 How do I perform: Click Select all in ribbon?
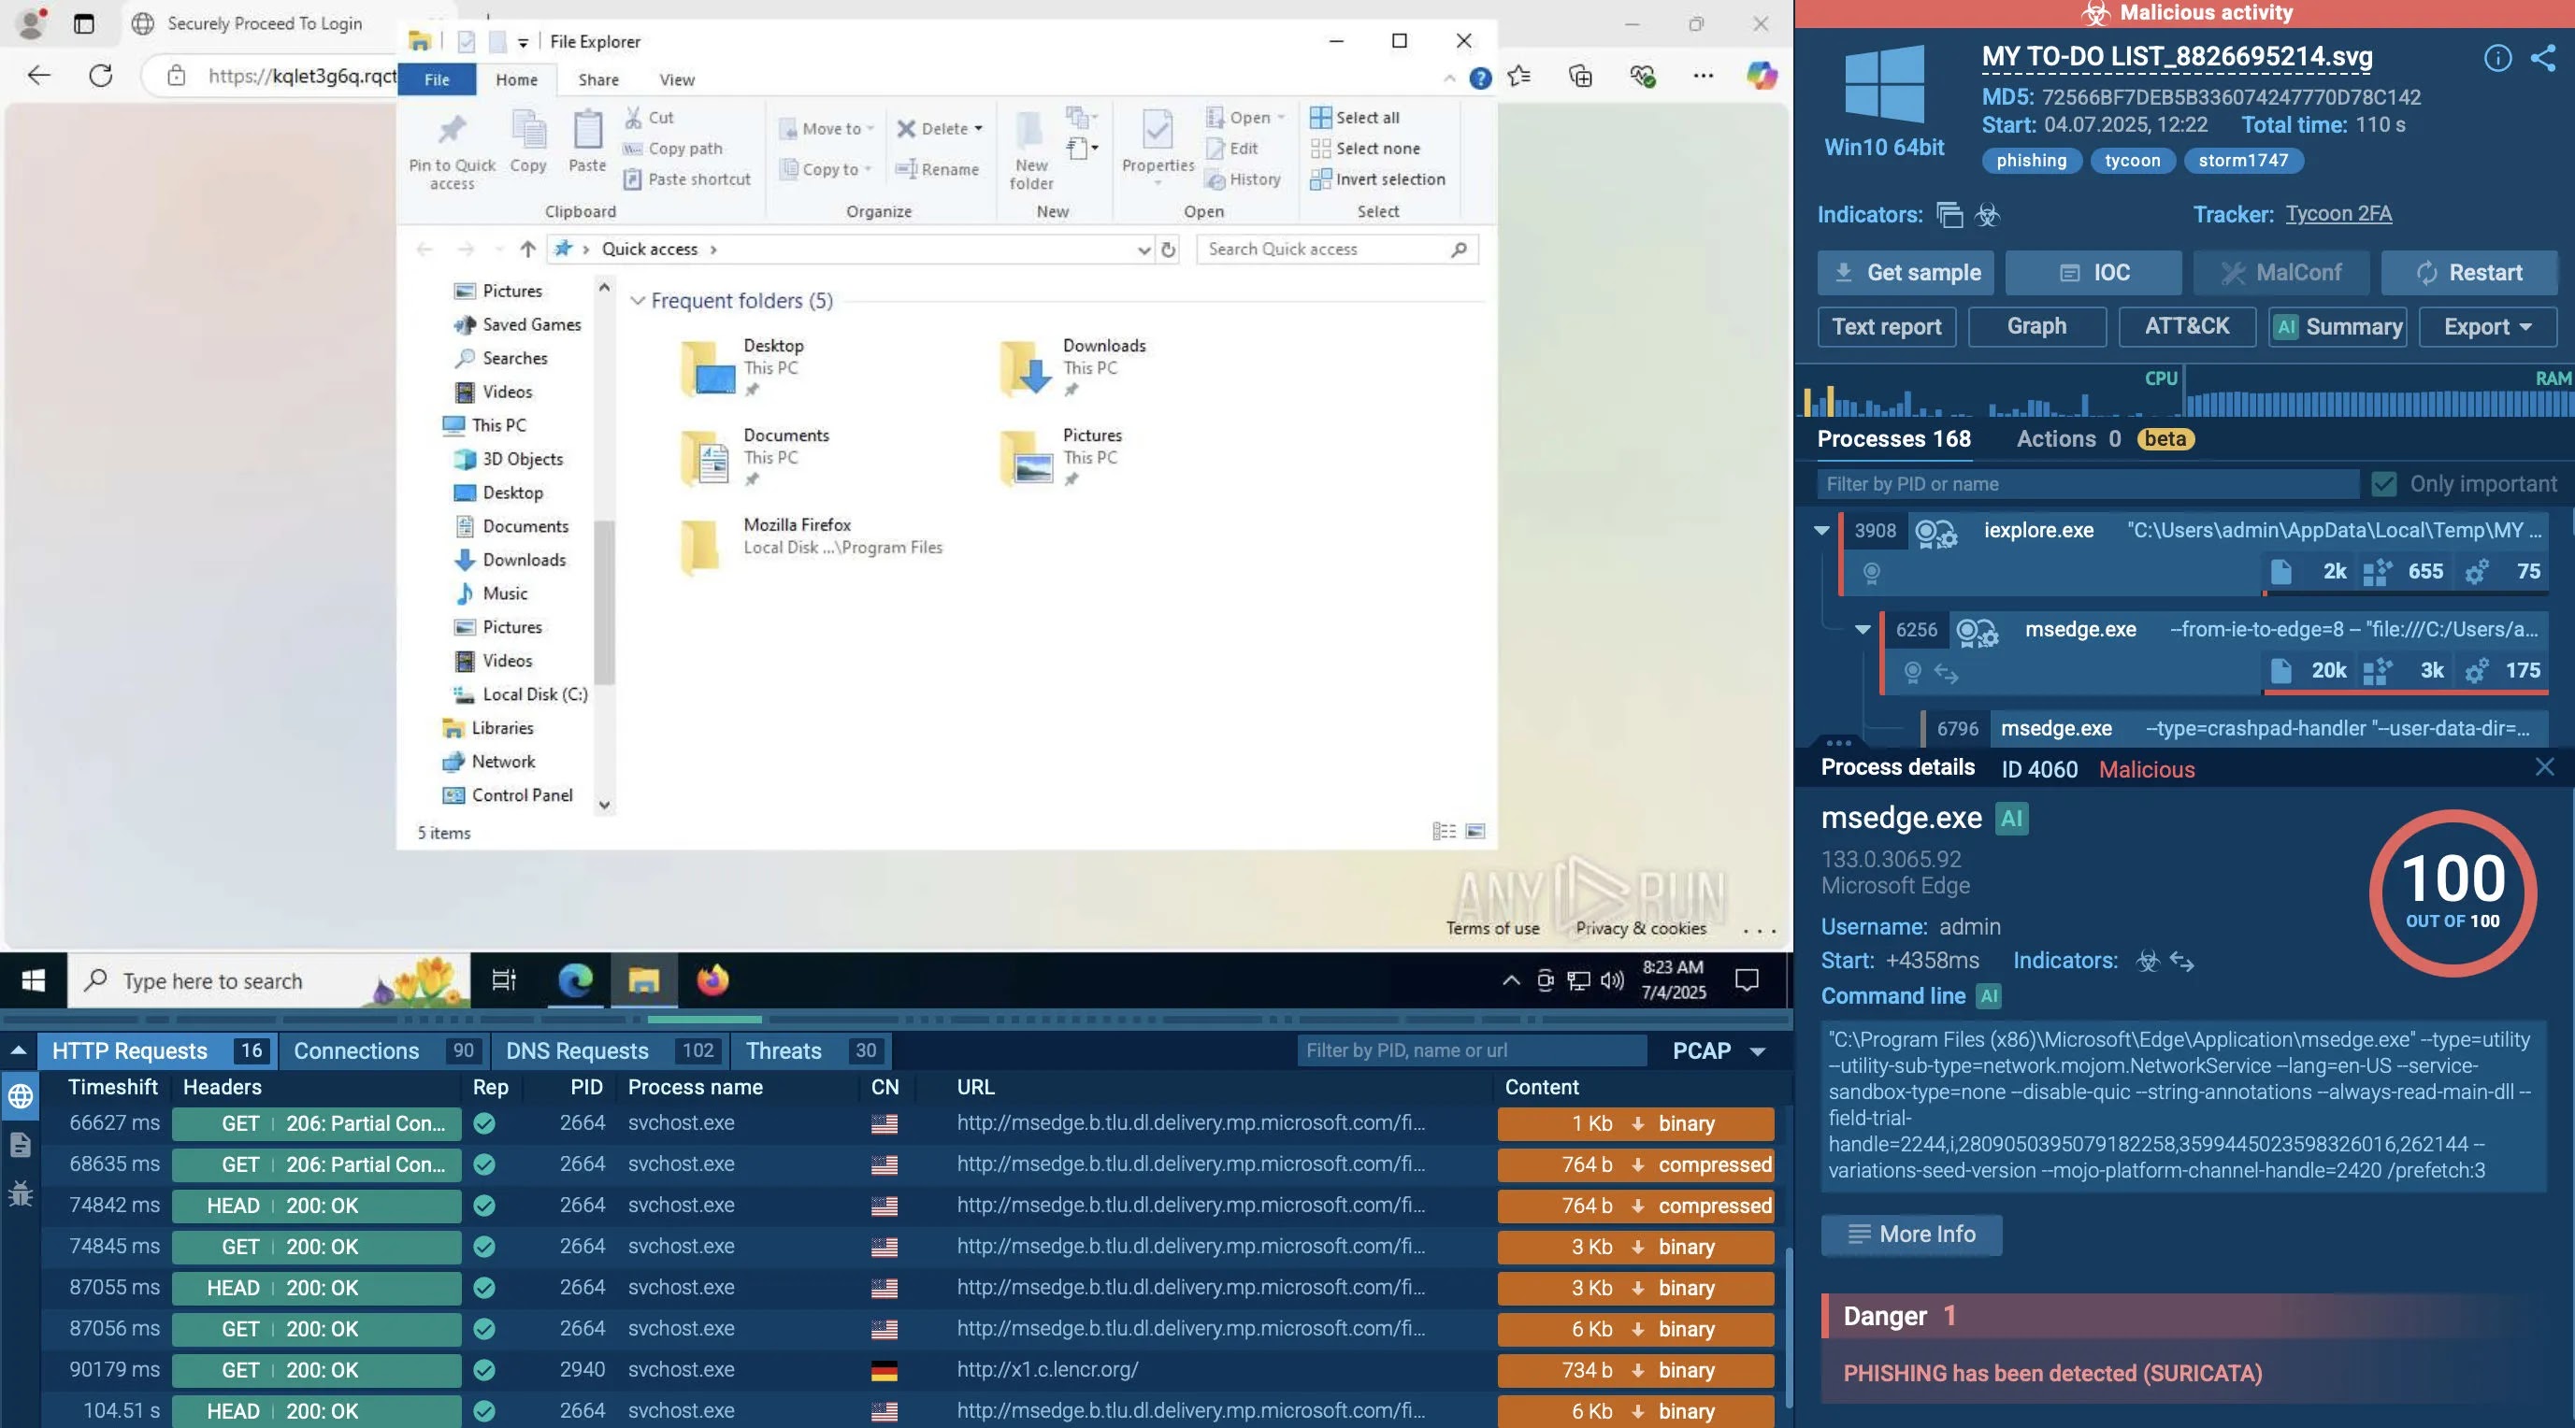point(1355,118)
